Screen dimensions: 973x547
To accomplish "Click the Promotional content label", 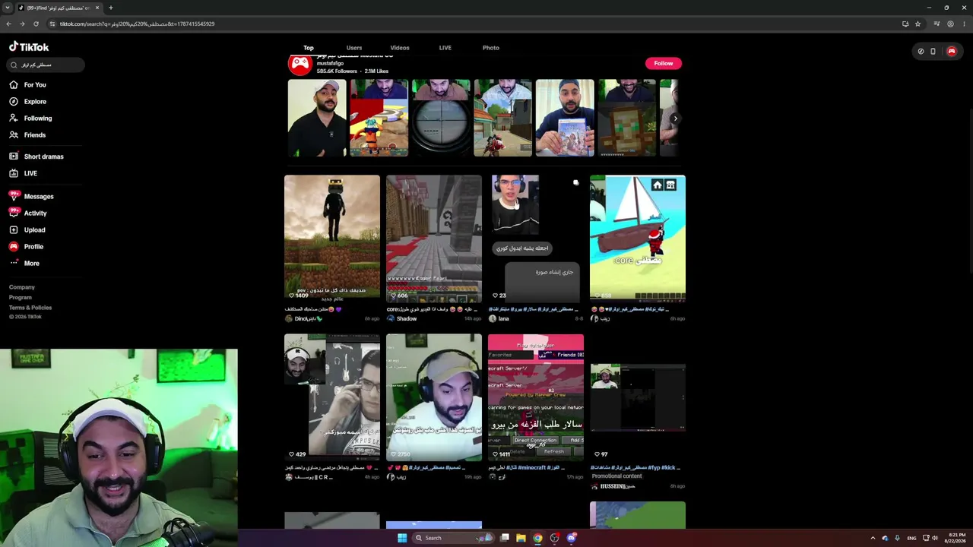I will 617,476.
